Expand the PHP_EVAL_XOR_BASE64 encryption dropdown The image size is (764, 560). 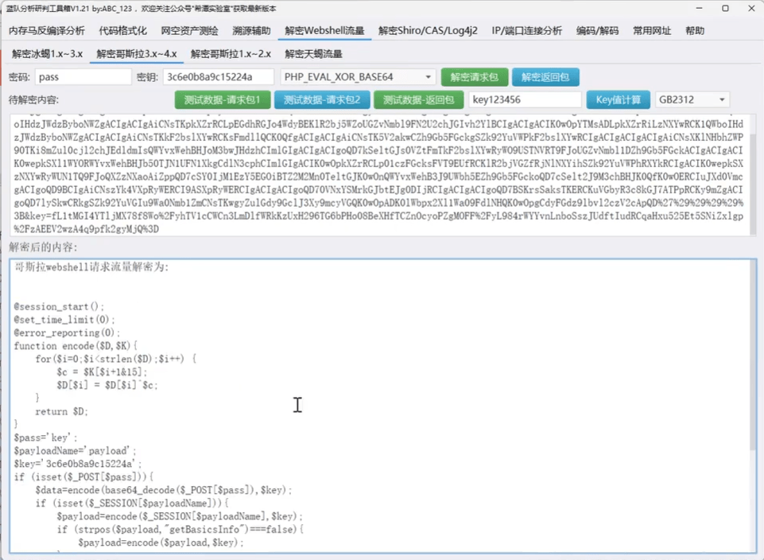coord(358,77)
